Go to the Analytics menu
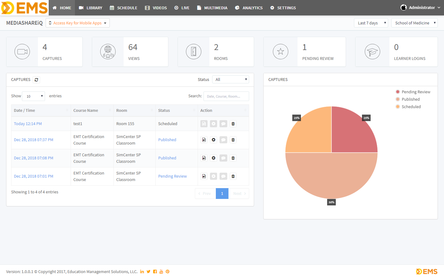This screenshot has height=278, width=444. coord(249,8)
